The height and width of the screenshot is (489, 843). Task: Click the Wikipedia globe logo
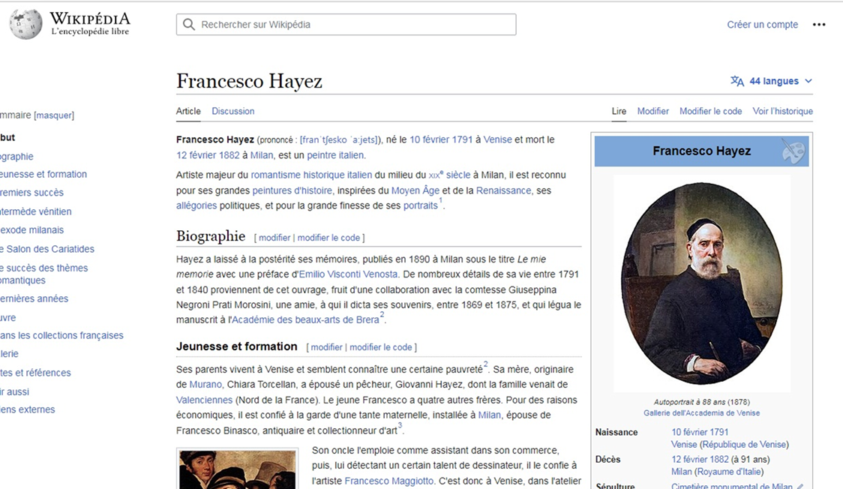coord(25,24)
